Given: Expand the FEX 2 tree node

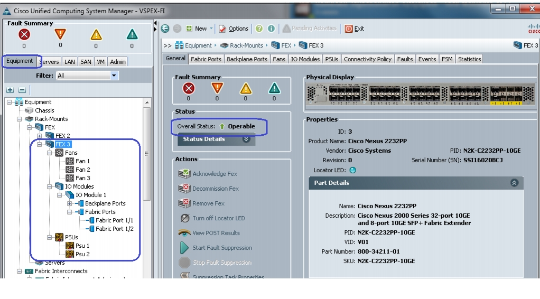Looking at the screenshot, I should click(x=40, y=136).
